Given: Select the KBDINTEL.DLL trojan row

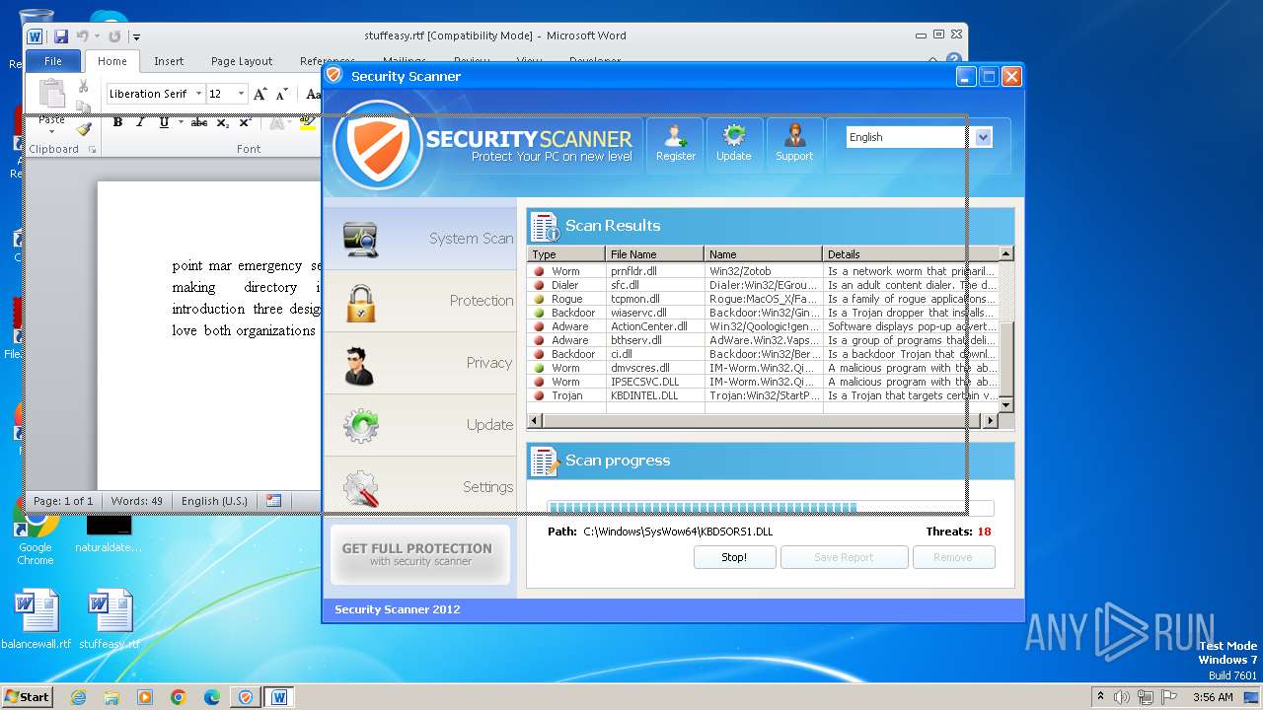Looking at the screenshot, I should [x=763, y=395].
